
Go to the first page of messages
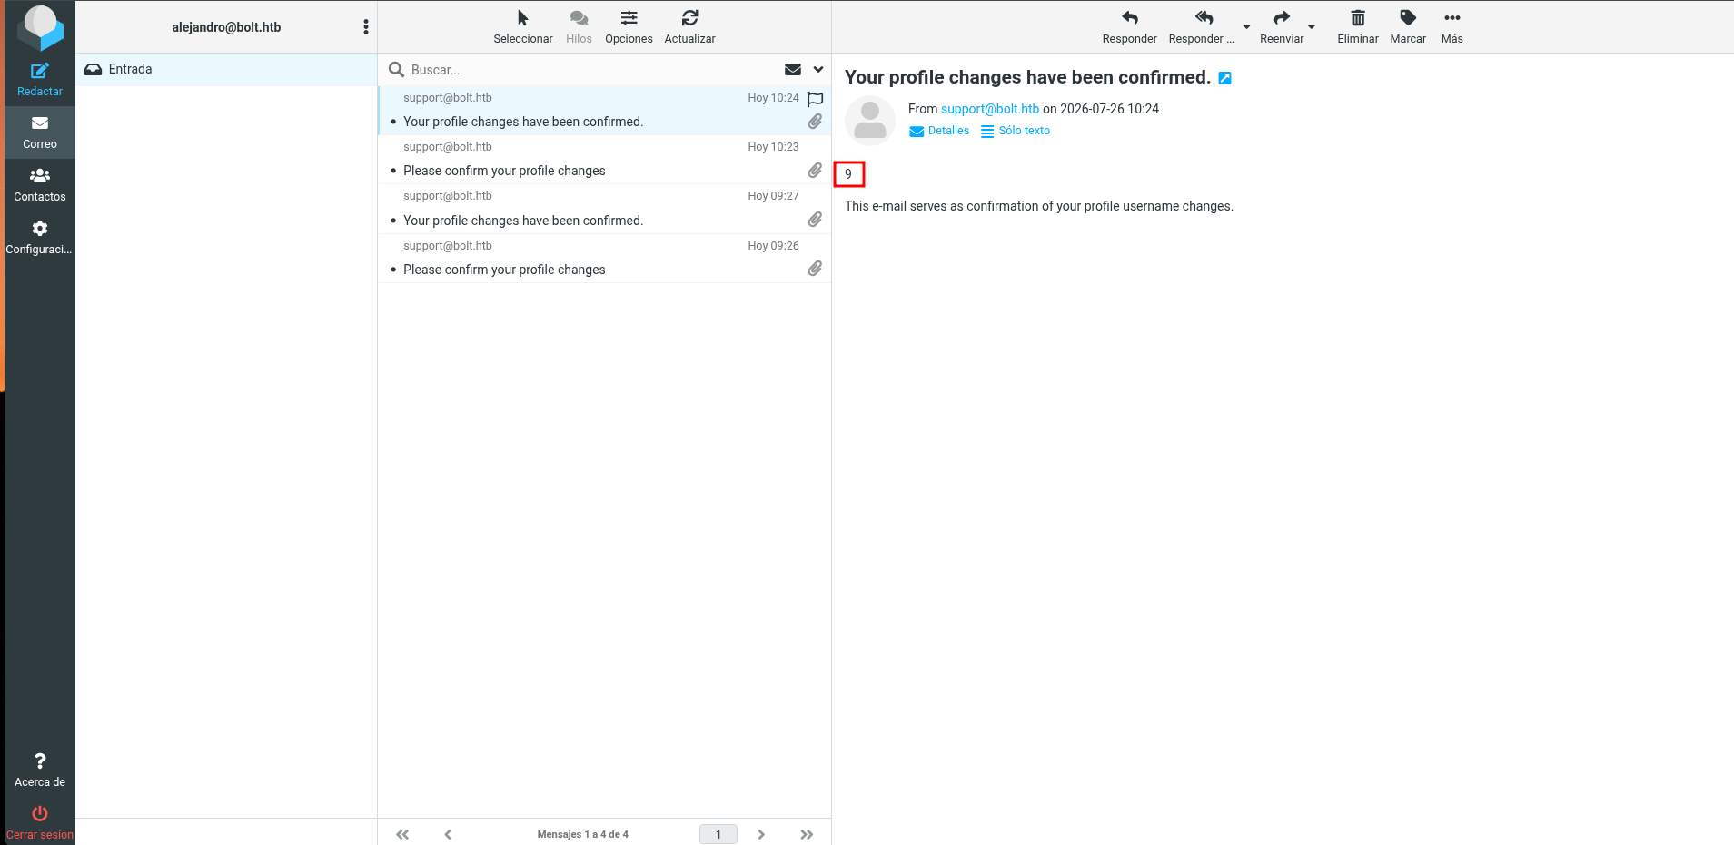(402, 834)
